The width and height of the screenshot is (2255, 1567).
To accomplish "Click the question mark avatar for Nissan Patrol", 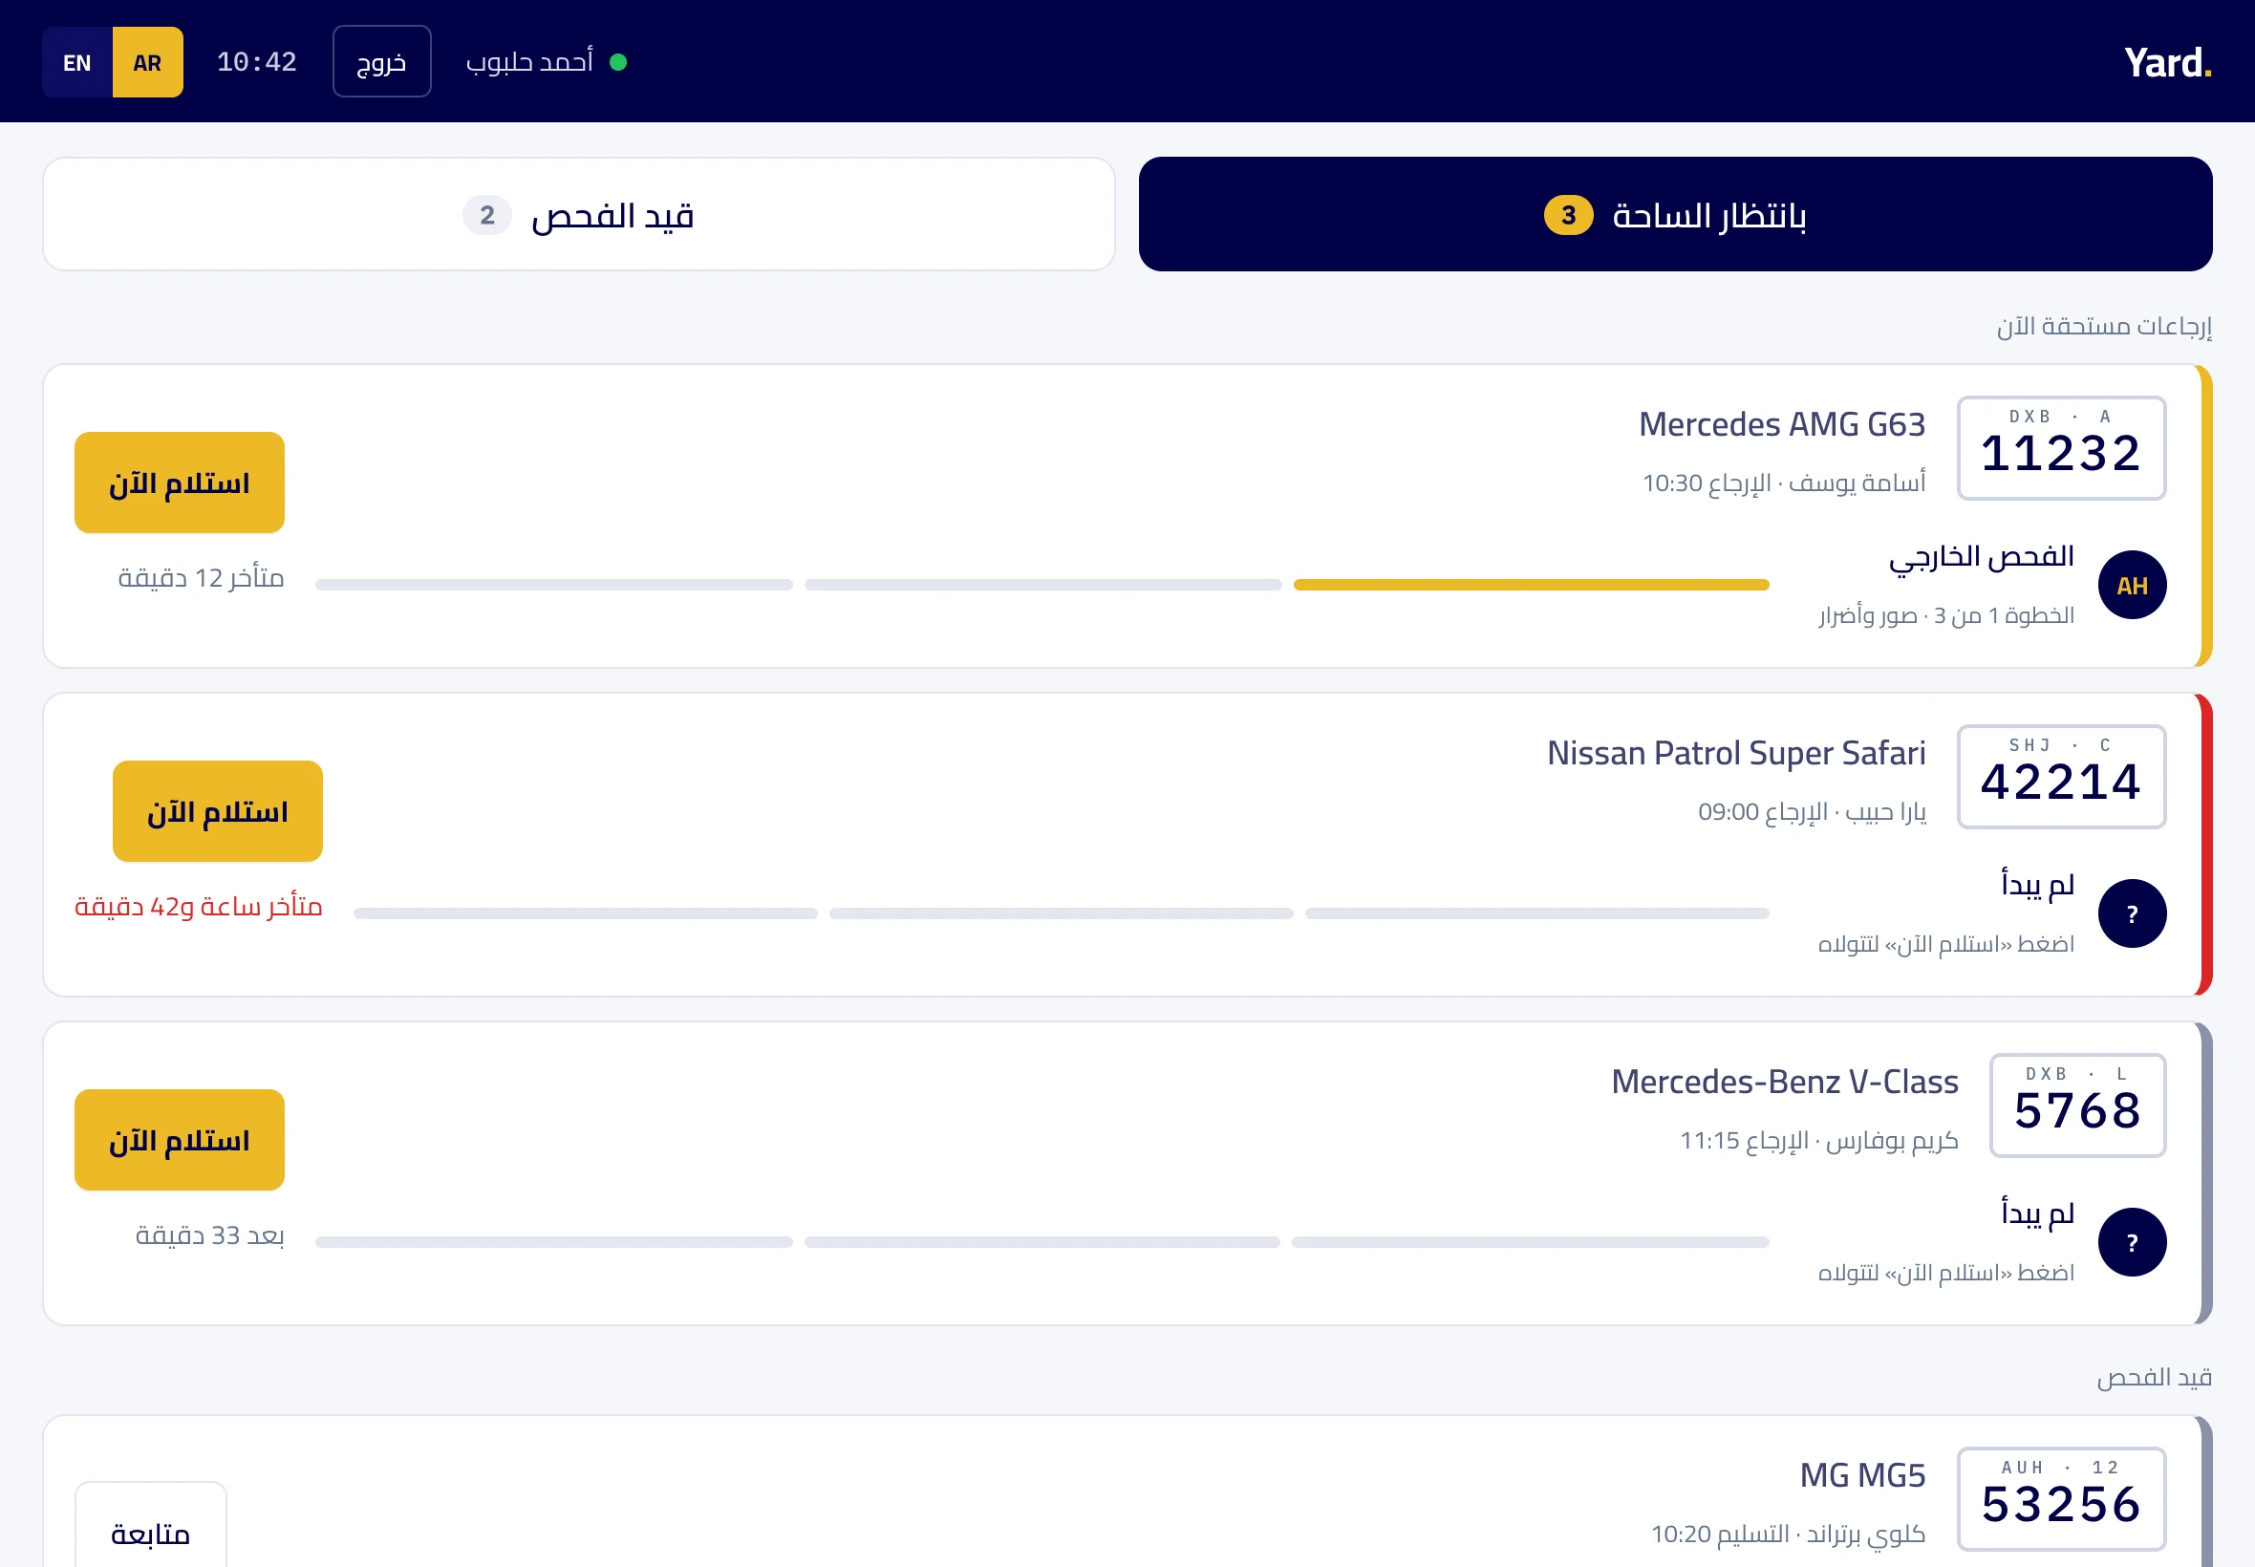I will point(2132,913).
